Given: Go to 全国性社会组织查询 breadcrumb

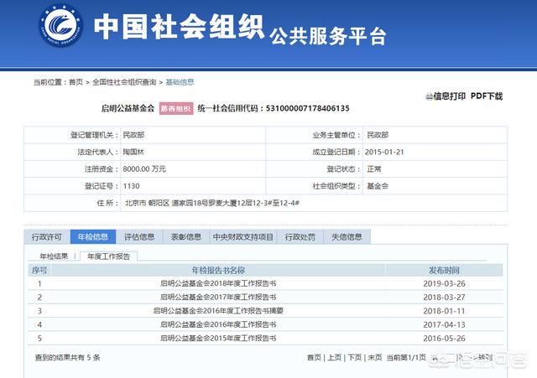Looking at the screenshot, I should pos(124,82).
